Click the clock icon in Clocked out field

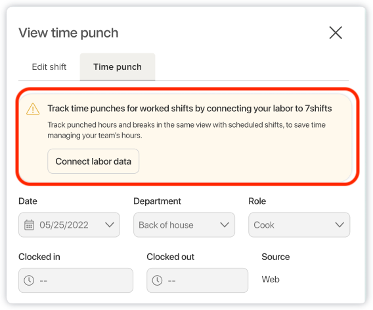tap(157, 280)
